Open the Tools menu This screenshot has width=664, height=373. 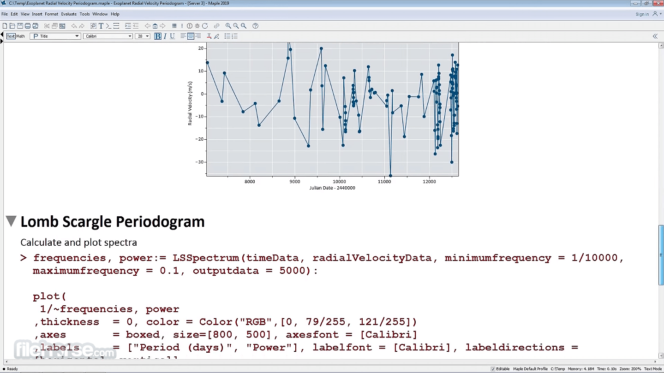84,14
